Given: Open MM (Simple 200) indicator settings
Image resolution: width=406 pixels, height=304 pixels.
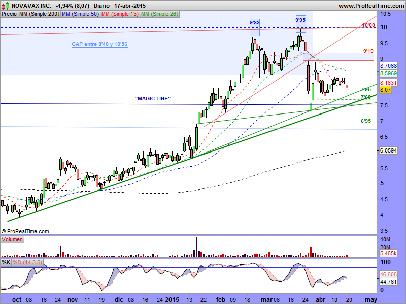Looking at the screenshot, I should (39, 14).
